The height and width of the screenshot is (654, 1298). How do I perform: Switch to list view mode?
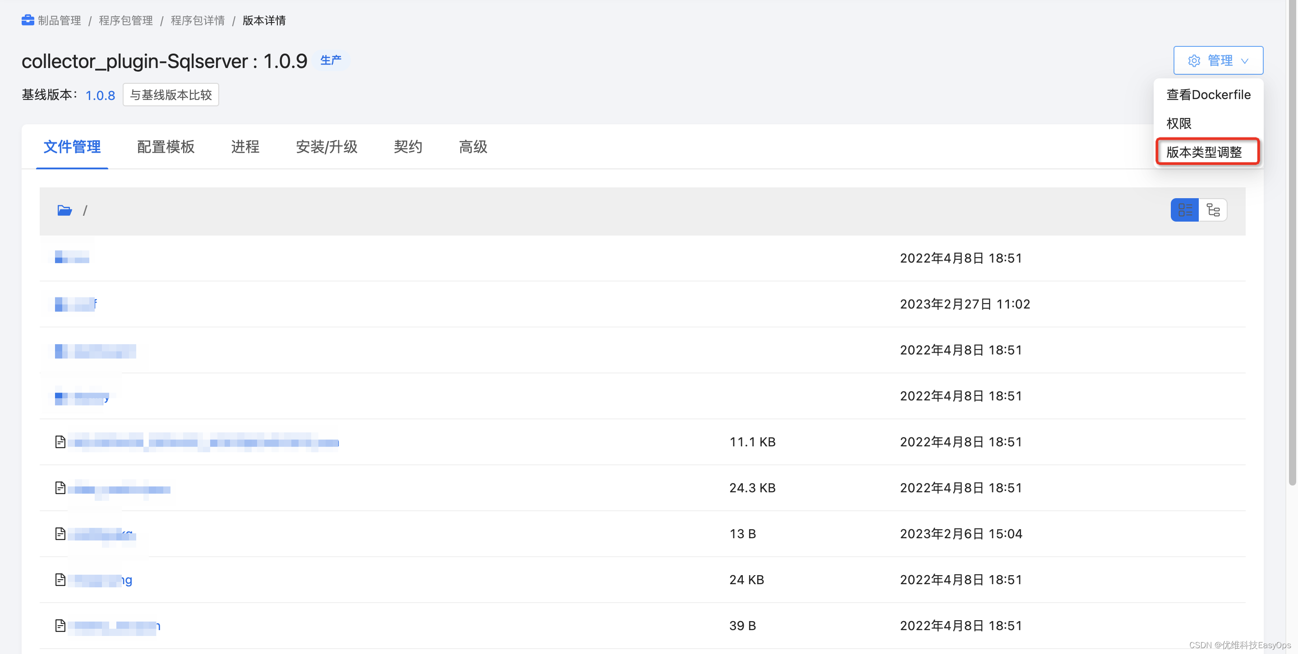click(x=1185, y=210)
